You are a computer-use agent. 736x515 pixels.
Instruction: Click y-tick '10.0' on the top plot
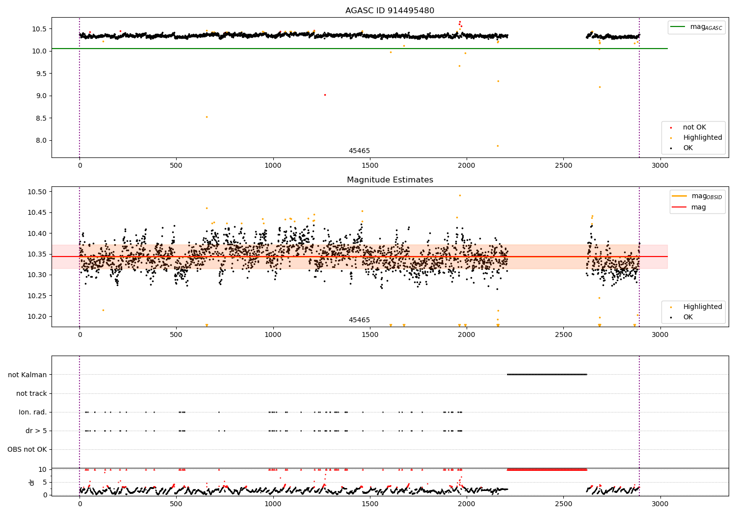coord(39,51)
